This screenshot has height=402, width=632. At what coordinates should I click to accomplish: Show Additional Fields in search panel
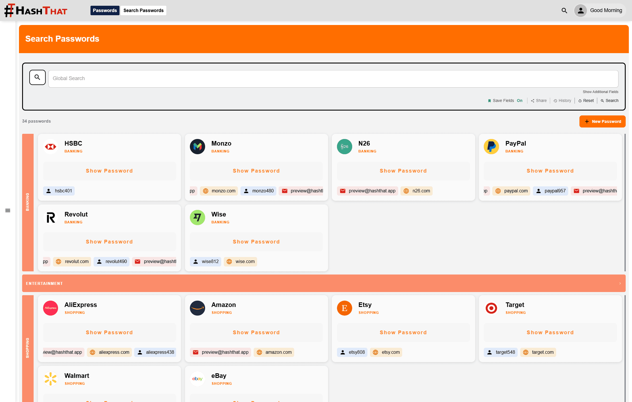point(600,92)
